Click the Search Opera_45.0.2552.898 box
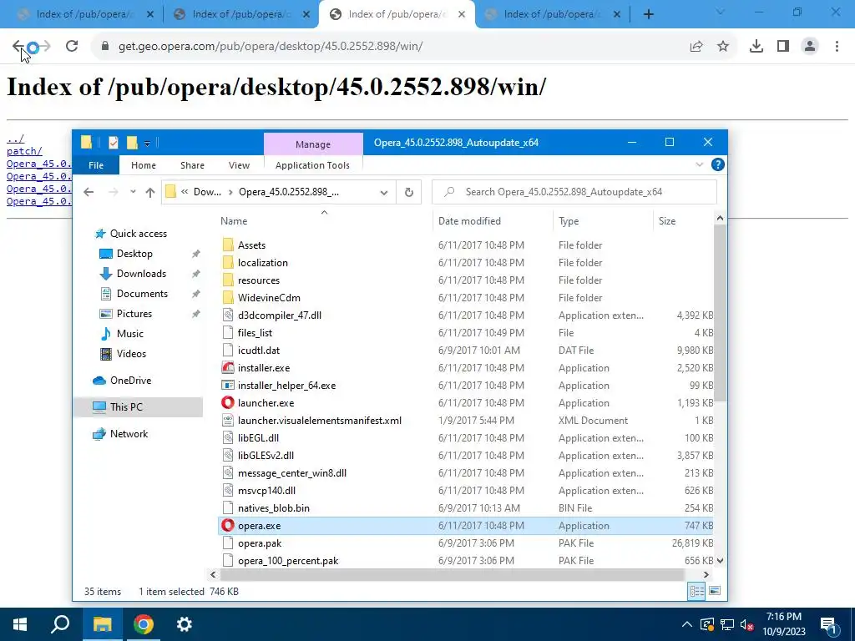 point(574,192)
